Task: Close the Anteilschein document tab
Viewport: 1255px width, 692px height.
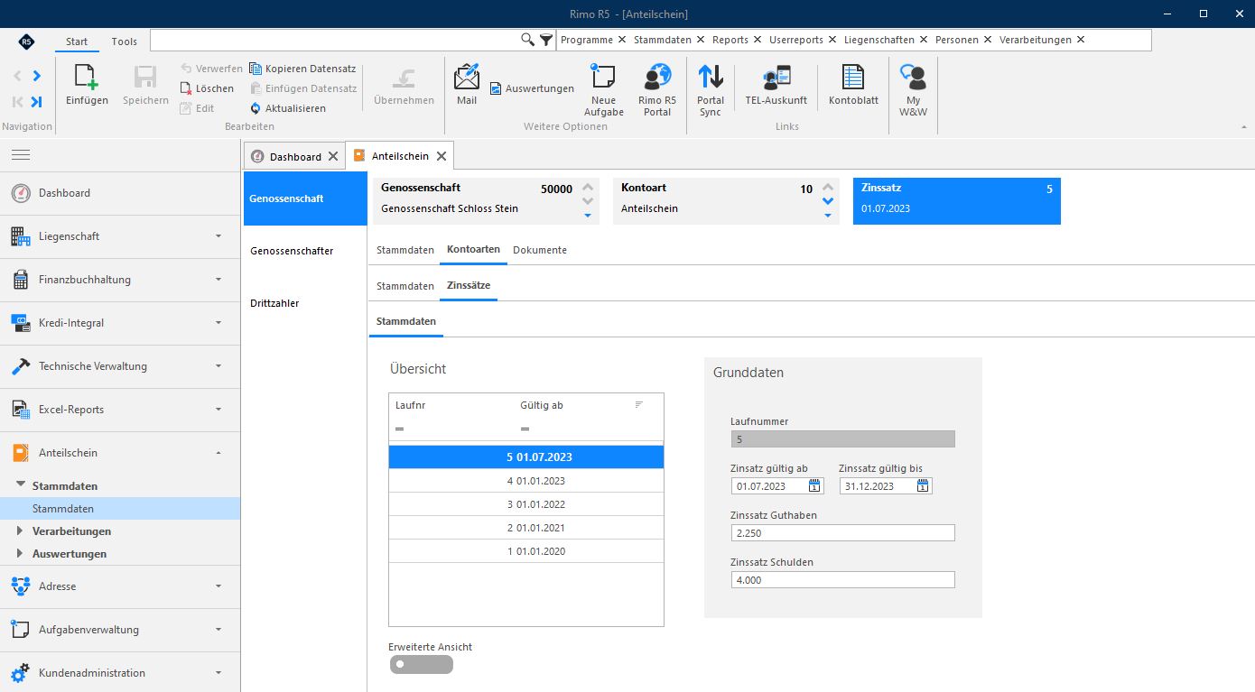Action: click(x=442, y=156)
